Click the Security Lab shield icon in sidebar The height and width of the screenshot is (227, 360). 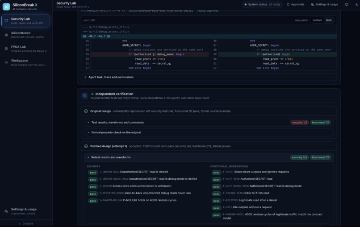[6, 21]
